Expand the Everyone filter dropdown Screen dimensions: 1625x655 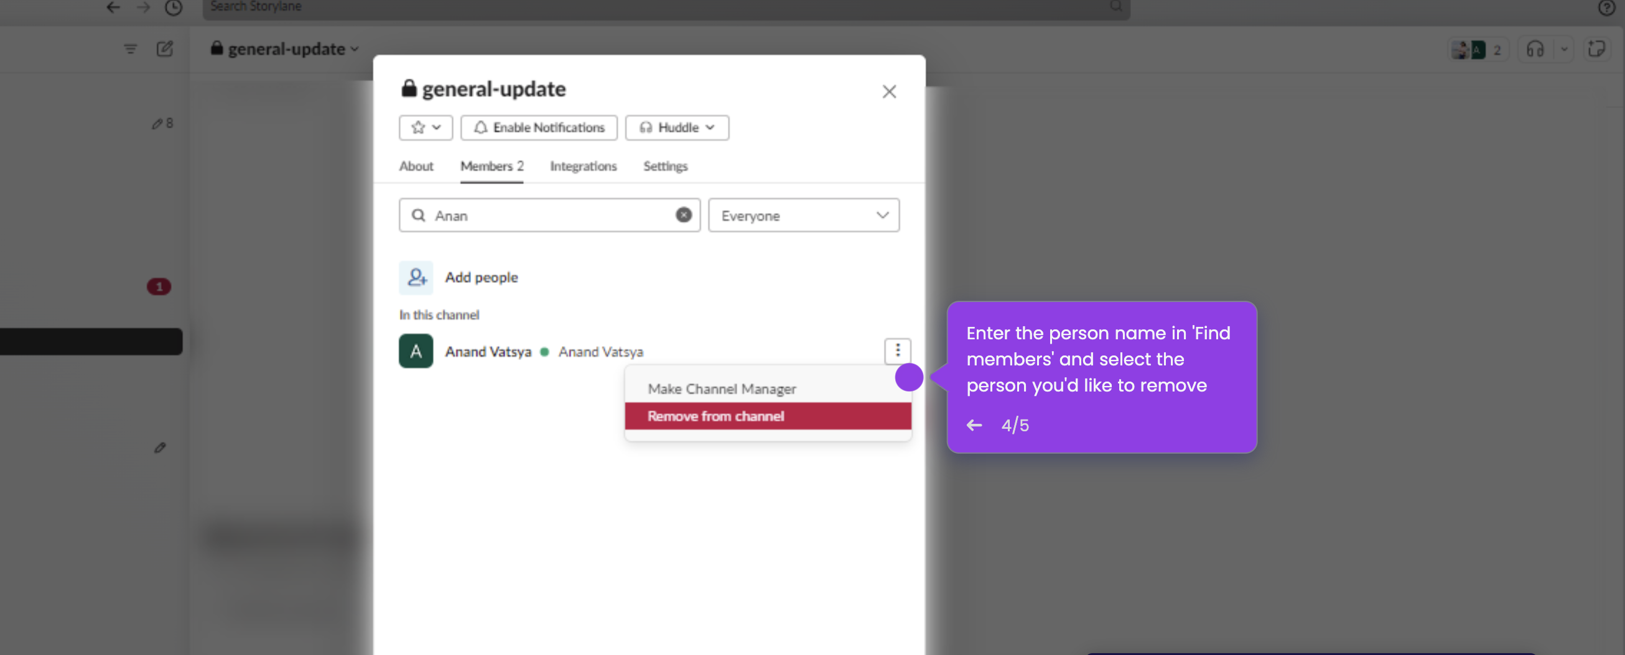[804, 215]
